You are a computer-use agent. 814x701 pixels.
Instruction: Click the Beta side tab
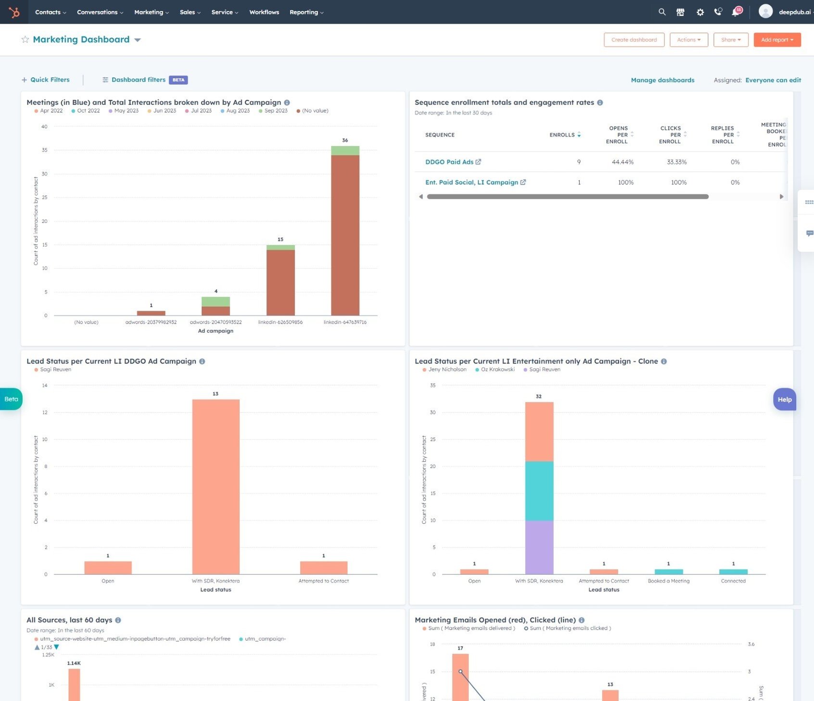pyautogui.click(x=11, y=399)
